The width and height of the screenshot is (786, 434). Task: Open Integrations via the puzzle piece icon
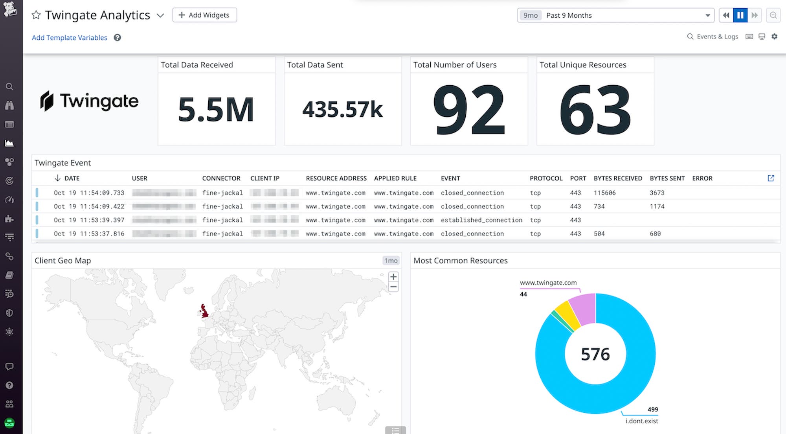10,219
